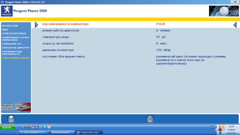This screenshot has height=135, width=240.
Task: Switch to Total Commander taskbar window
Action: (33, 132)
